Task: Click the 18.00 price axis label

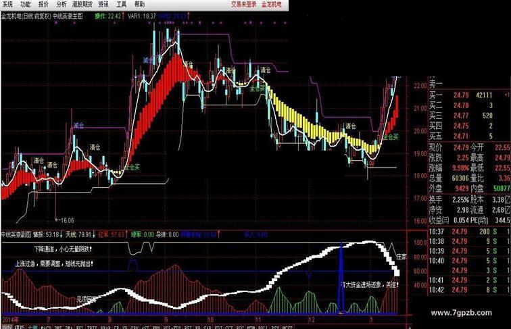Action: [x=420, y=176]
